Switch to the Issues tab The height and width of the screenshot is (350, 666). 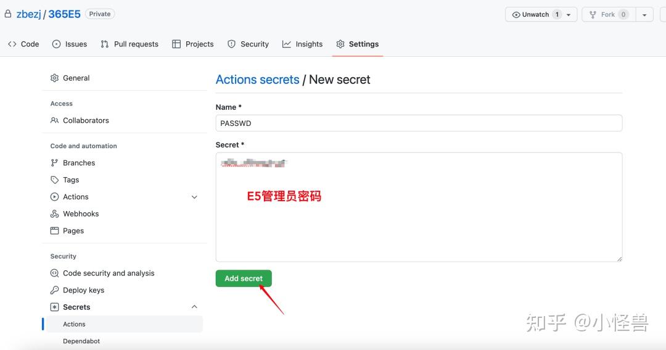pyautogui.click(x=69, y=44)
